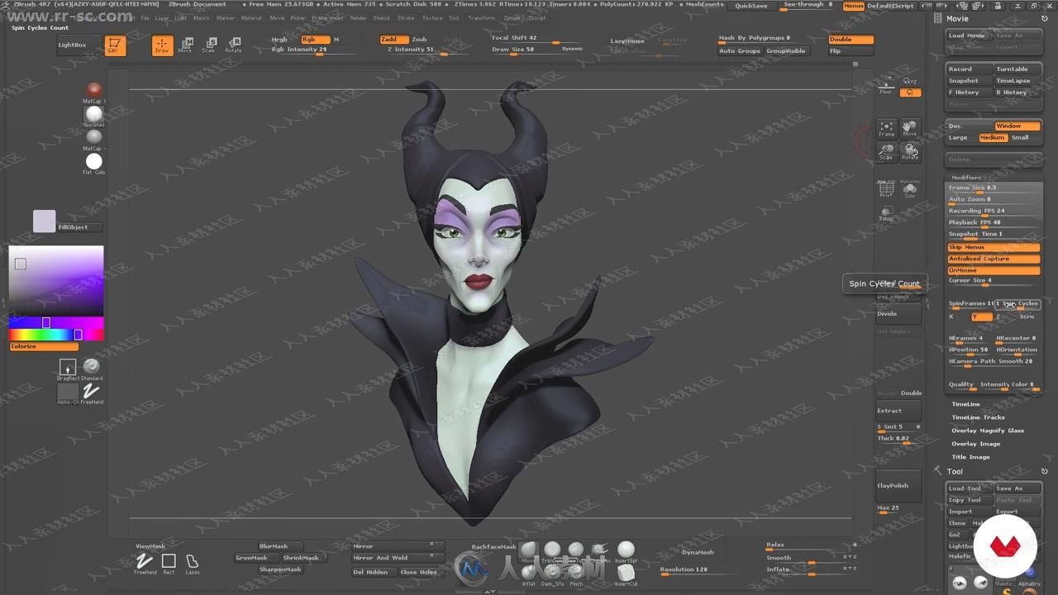
Task: Click the Divide button
Action: pyautogui.click(x=898, y=314)
